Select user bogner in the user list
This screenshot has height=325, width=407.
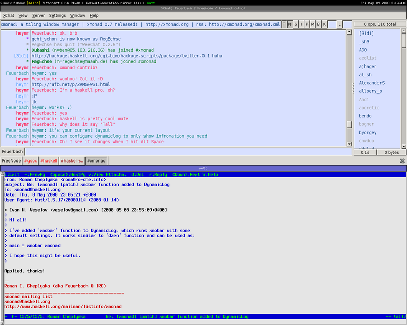point(366,124)
